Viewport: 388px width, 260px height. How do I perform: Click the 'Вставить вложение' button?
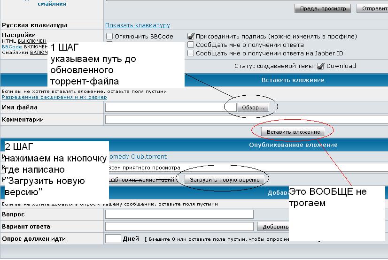click(x=293, y=132)
